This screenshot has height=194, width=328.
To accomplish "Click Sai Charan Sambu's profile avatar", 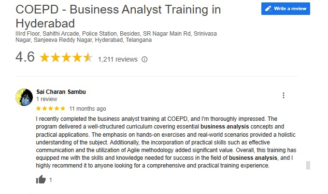I will [x=24, y=97].
